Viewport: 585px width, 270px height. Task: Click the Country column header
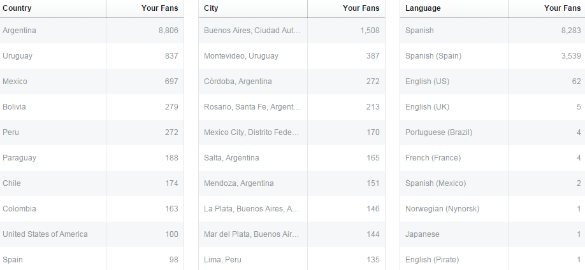17,8
